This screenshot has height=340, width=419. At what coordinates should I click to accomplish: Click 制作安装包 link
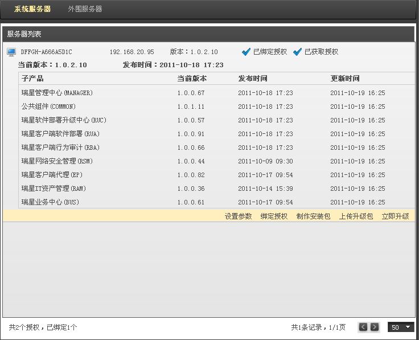click(313, 216)
